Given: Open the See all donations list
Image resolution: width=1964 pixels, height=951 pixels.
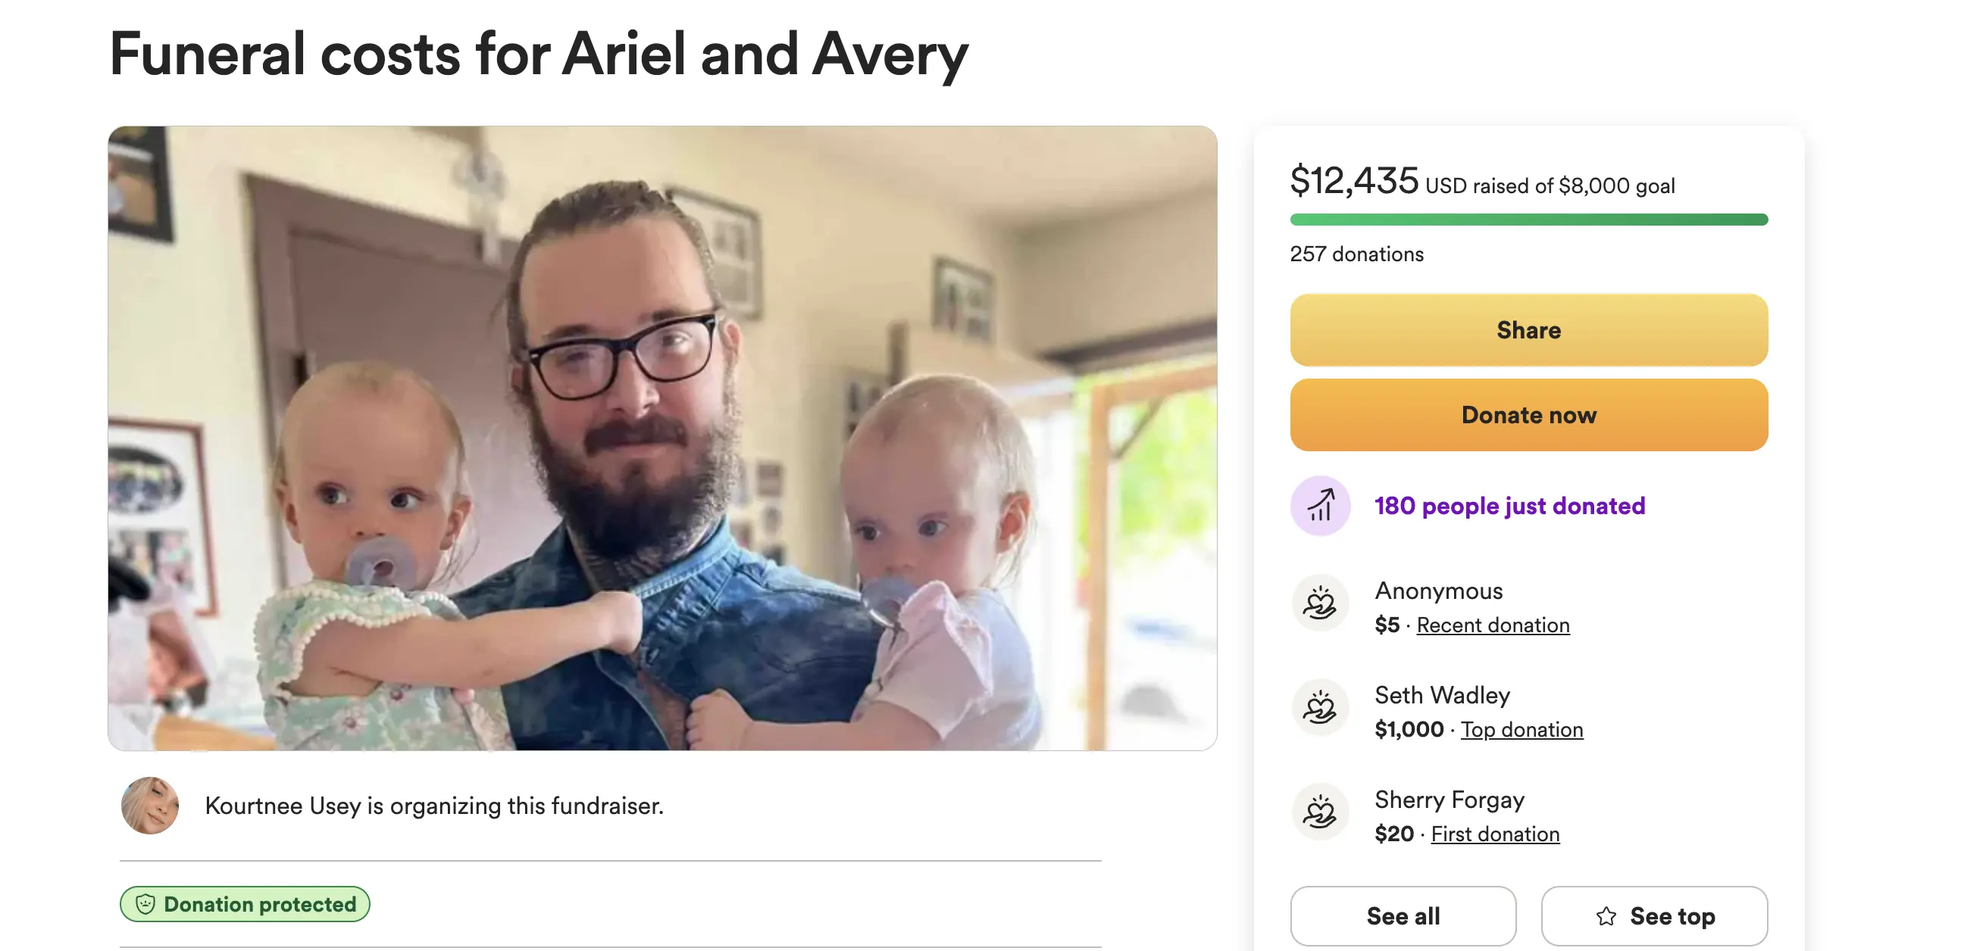Looking at the screenshot, I should (x=1402, y=916).
